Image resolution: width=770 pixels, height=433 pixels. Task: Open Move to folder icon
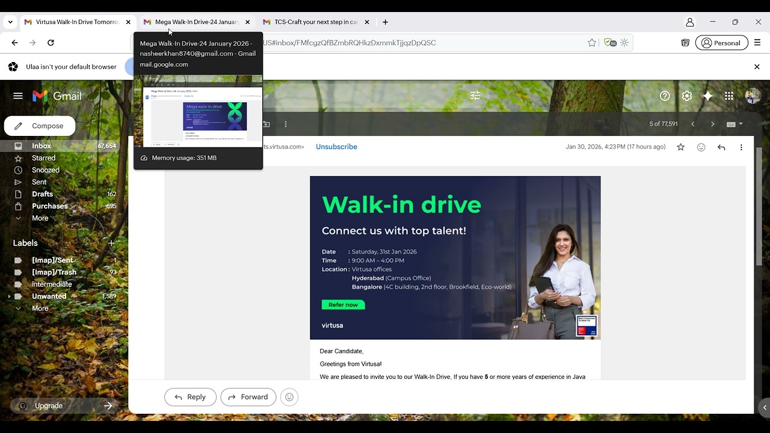[x=266, y=124]
